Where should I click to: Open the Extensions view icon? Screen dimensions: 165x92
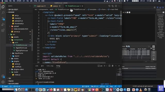[3, 30]
